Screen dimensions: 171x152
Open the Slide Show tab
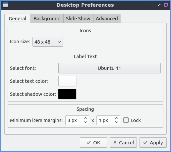point(78,19)
